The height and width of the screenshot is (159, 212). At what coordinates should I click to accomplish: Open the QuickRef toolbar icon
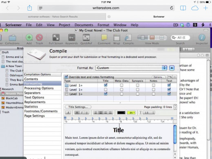pos(86,38)
